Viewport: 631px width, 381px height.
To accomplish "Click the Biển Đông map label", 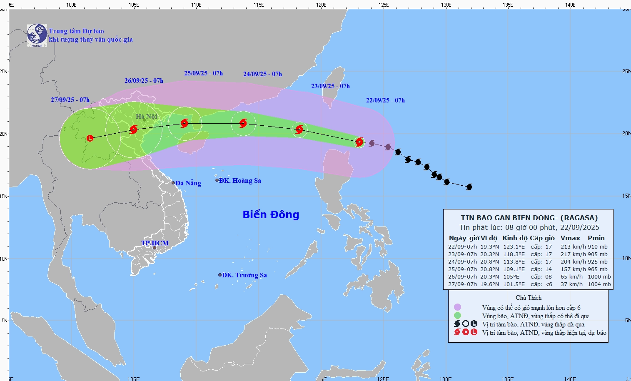I will click(x=271, y=214).
